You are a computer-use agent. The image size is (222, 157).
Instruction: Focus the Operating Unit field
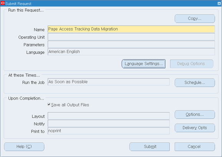(x=131, y=37)
